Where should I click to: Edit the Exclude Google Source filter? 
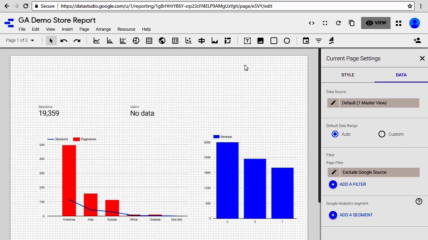click(334, 172)
